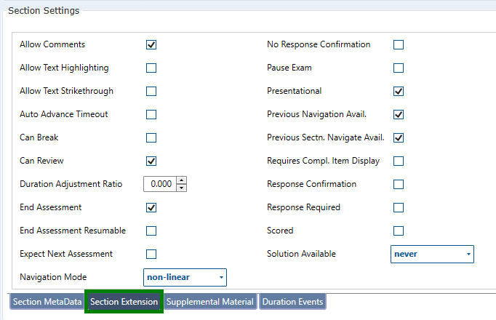This screenshot has width=496, height=320.
Task: Enable Allow Text Highlighting checkbox
Action: [151, 68]
